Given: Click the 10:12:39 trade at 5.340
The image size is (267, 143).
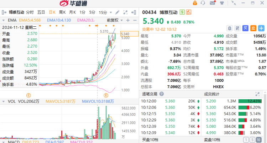Looking at the screenshot, I should click(x=170, y=133).
